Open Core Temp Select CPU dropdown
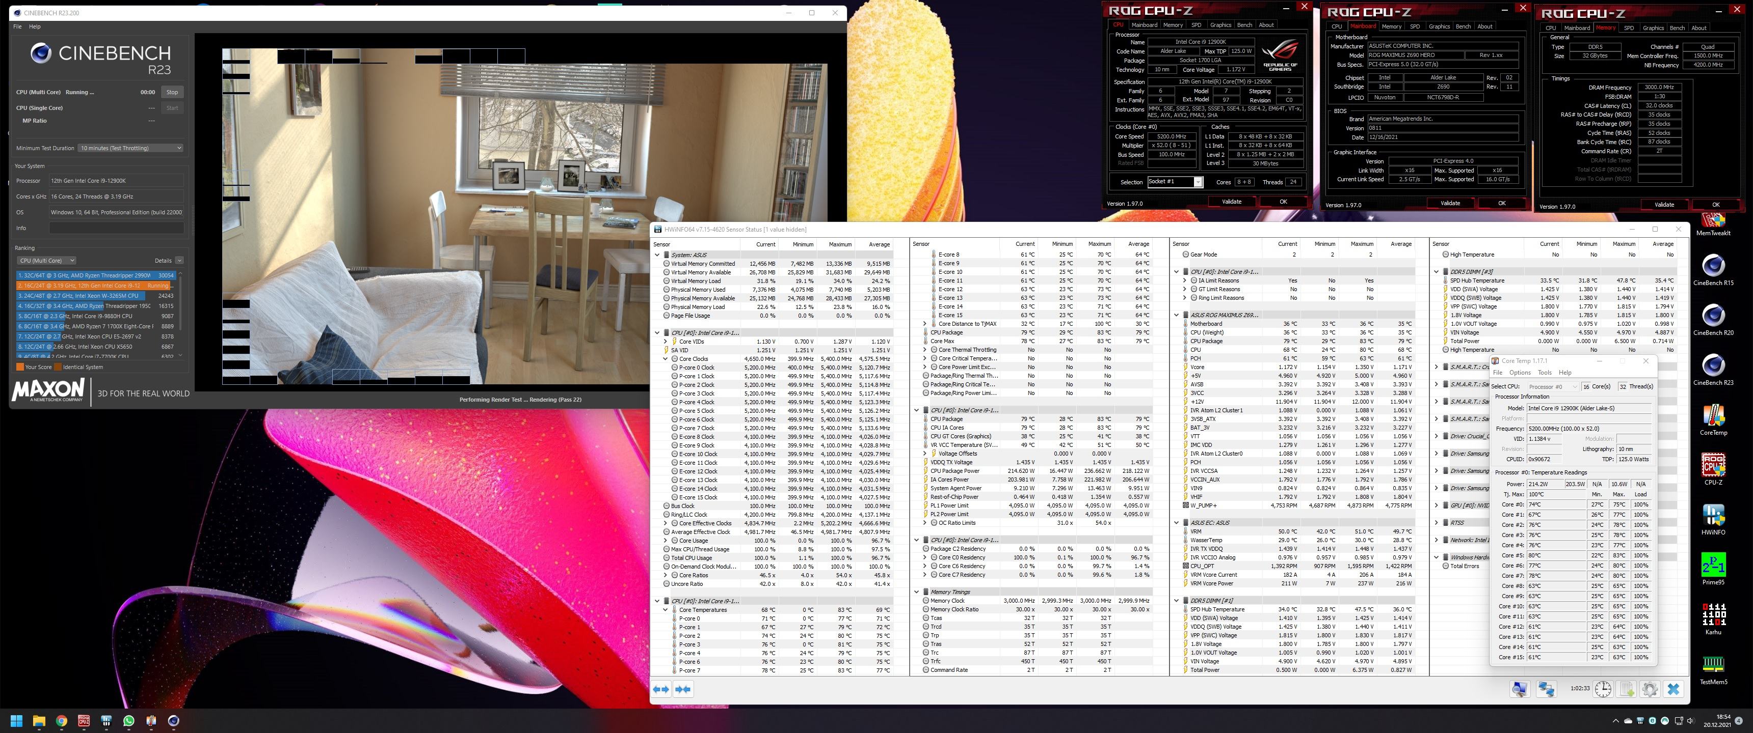1753x733 pixels. click(1554, 386)
